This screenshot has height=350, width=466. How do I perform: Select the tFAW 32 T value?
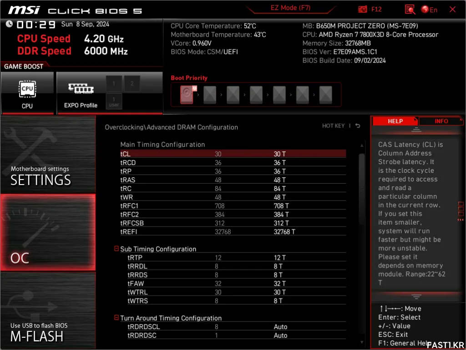[x=280, y=283]
